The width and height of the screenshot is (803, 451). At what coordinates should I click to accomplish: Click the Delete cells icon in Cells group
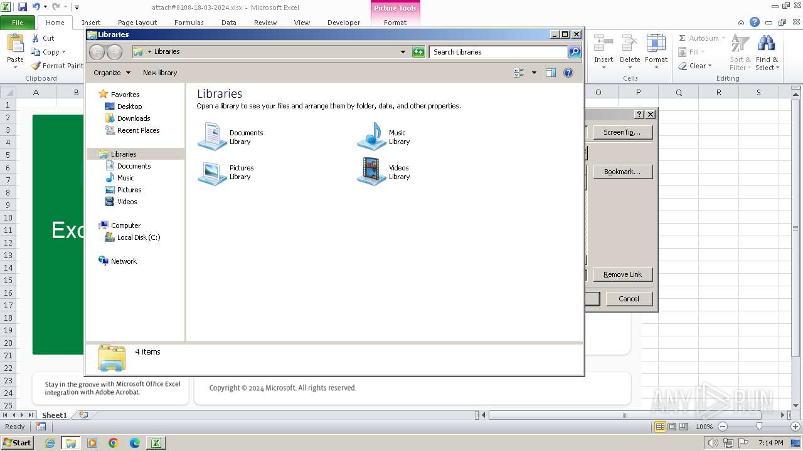pyautogui.click(x=630, y=43)
